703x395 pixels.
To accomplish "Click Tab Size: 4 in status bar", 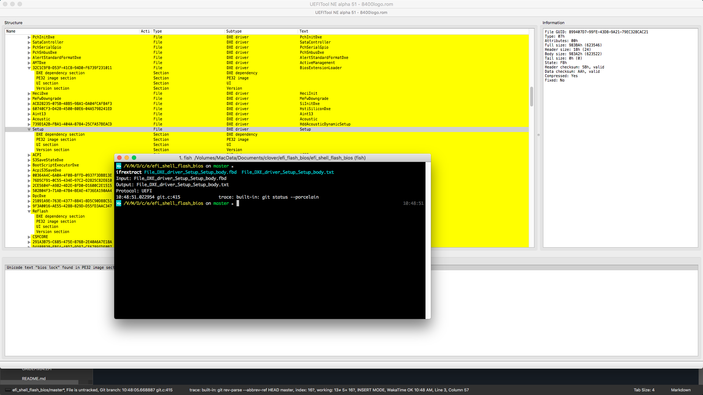I will point(644,390).
